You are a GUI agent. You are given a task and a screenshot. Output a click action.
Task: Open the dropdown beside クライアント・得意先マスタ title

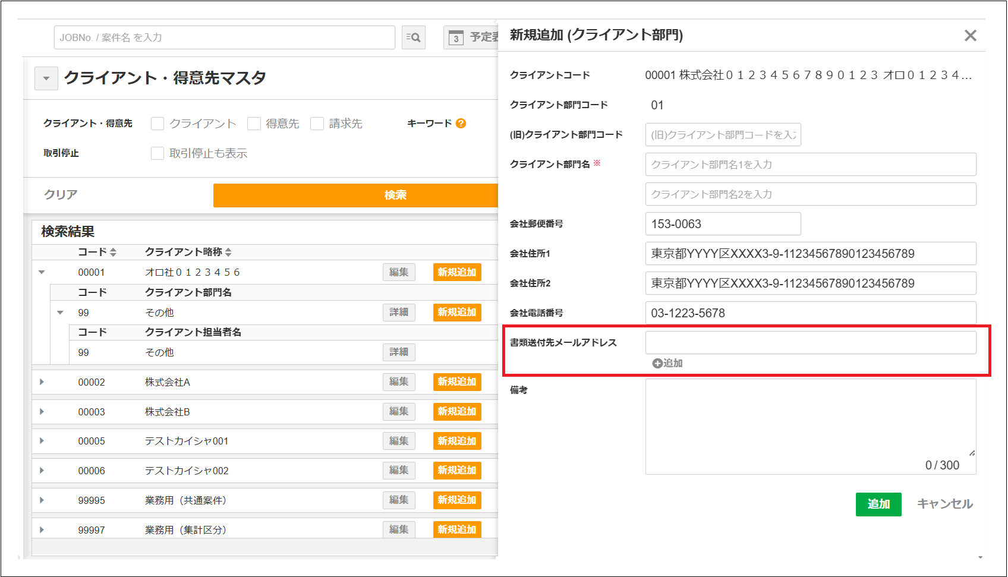tap(46, 78)
